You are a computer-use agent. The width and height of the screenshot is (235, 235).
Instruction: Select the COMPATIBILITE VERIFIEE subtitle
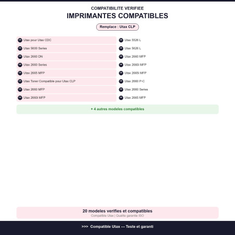tap(117, 8)
